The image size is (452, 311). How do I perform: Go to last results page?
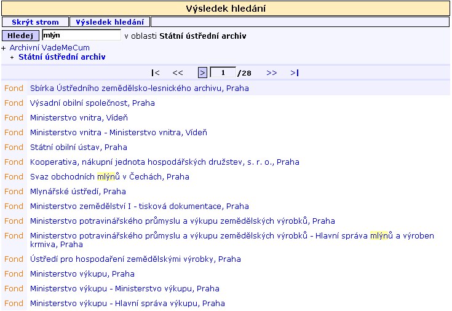coord(294,73)
